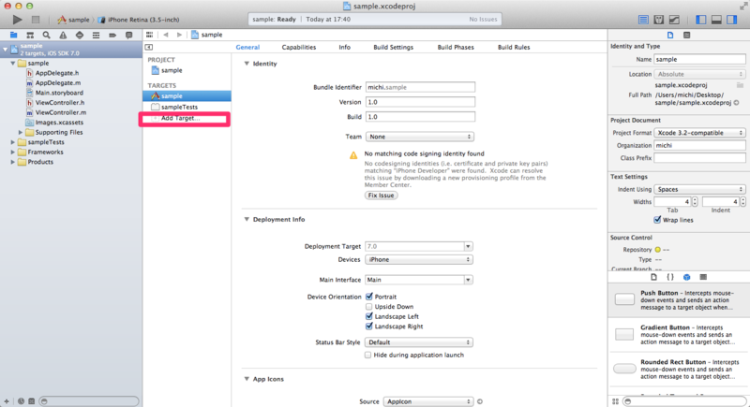
Task: Expand the Frameworks group
Action: pyautogui.click(x=13, y=153)
